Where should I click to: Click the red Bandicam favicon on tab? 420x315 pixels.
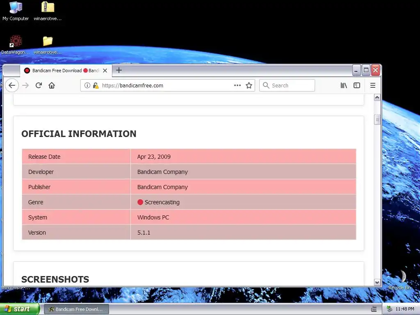pos(27,71)
